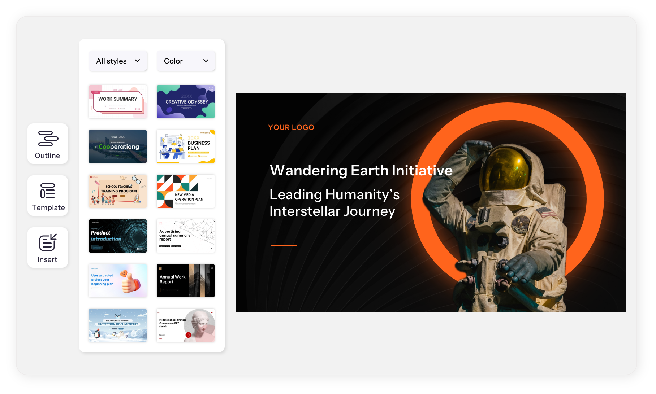Pick the User activated project template
The image size is (656, 394).
pyautogui.click(x=118, y=281)
